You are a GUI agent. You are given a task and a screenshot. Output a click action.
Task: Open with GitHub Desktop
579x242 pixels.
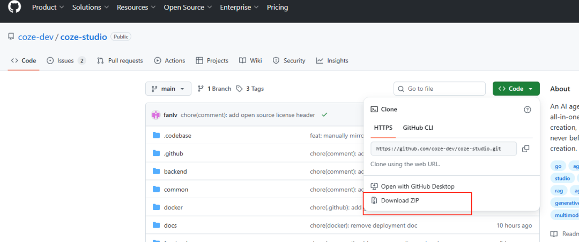417,186
